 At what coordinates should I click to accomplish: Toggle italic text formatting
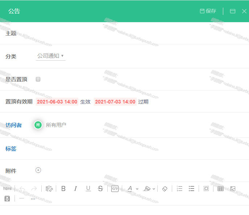click(75, 188)
